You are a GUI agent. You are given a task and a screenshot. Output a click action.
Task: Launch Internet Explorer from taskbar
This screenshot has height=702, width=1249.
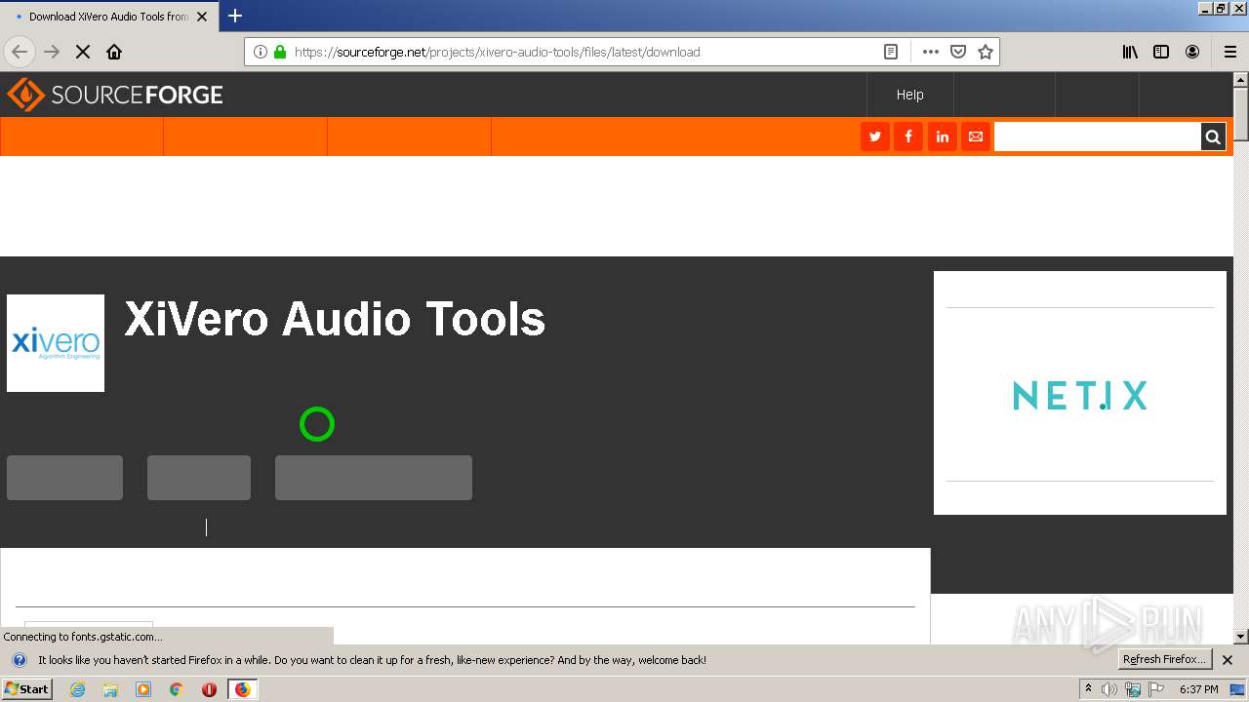tap(77, 689)
